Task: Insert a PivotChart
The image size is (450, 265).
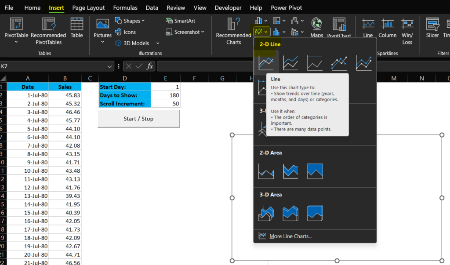Action: 339,28
